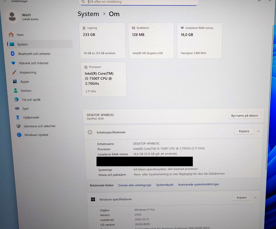The width and height of the screenshot is (276, 229).
Task: Open the Nätverk och Internet wifi icon
Action: click(13, 63)
